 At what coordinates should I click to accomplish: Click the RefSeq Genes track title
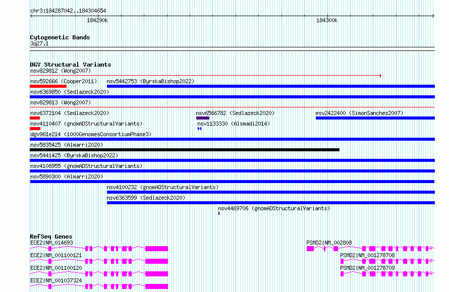click(51, 237)
